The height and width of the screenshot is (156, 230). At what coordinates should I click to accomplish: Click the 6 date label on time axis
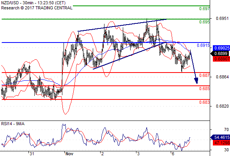pos(173,154)
